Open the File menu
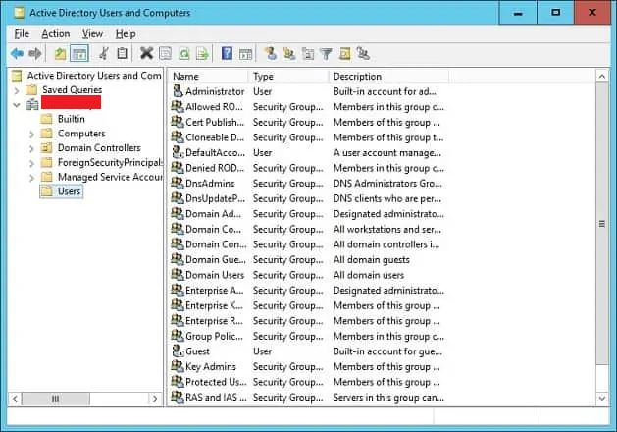Screen dimensions: 617x432 coord(22,33)
